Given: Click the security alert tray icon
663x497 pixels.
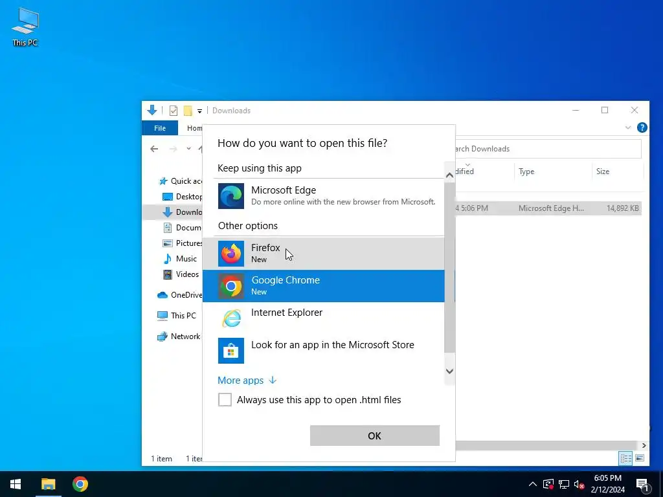Looking at the screenshot, I should [548, 484].
